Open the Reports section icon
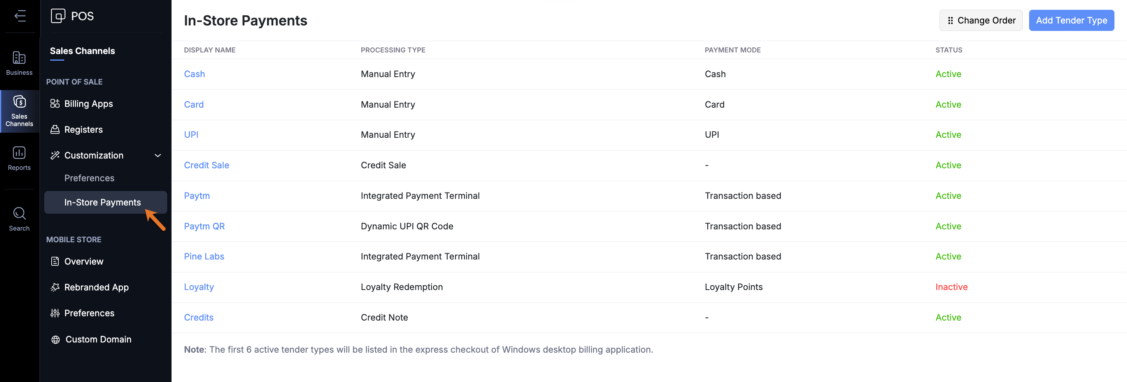This screenshot has width=1127, height=382. point(19,153)
